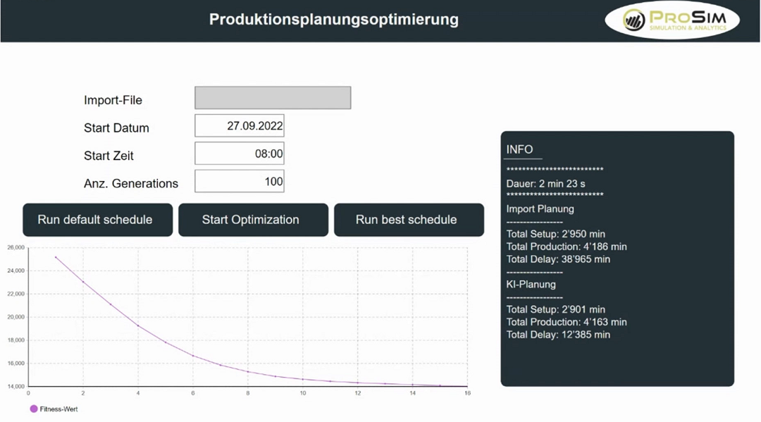Focus the Start Zeit time field
The image size is (761, 422).
click(240, 154)
